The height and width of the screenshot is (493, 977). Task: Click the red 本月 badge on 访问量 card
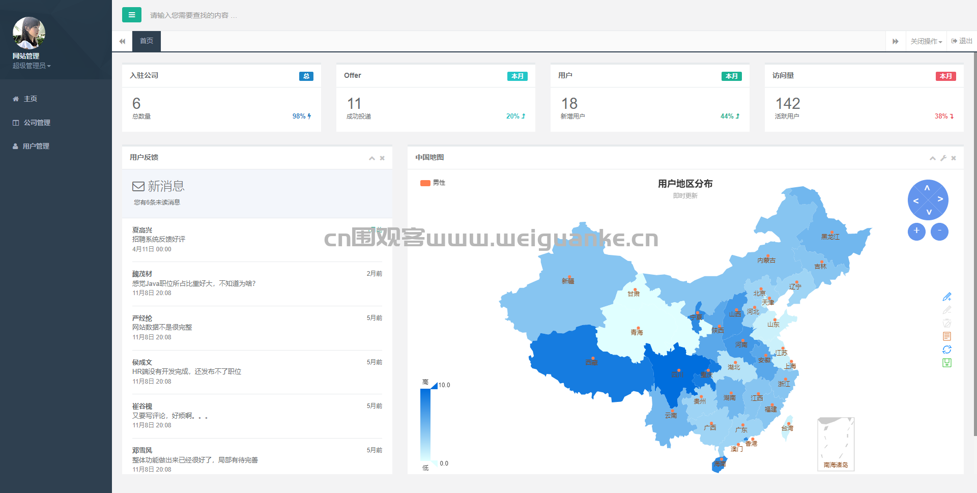pyautogui.click(x=946, y=76)
